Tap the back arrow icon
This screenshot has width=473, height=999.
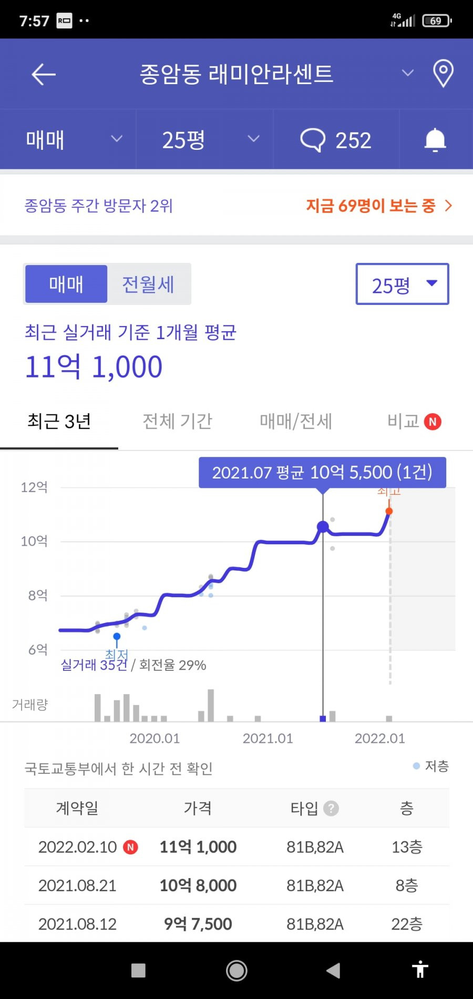point(44,74)
